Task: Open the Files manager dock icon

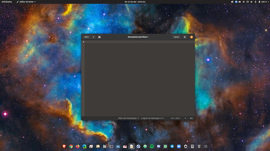Action: pos(104,146)
